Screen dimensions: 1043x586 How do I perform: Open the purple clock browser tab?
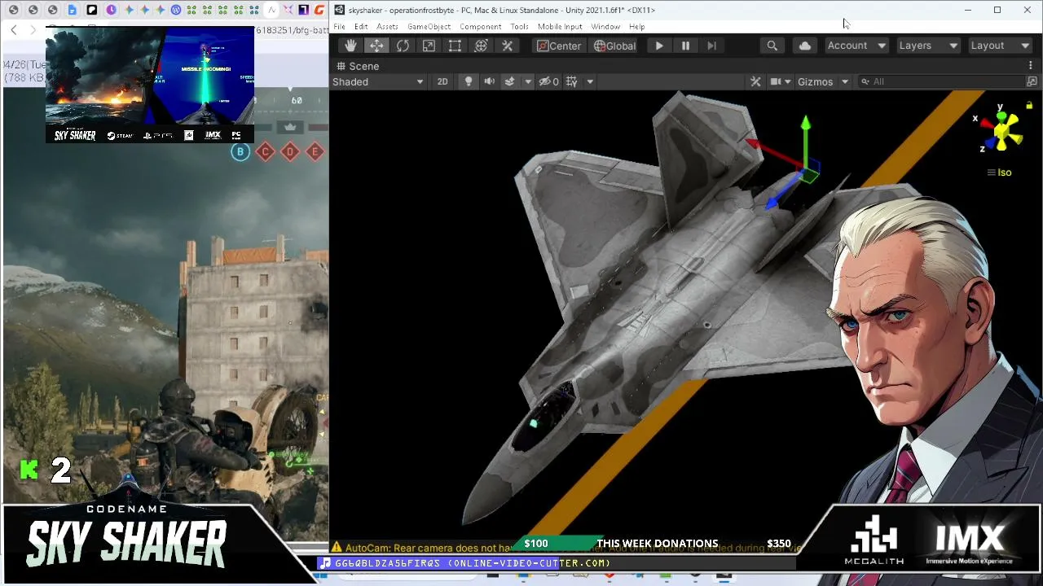coord(111,10)
